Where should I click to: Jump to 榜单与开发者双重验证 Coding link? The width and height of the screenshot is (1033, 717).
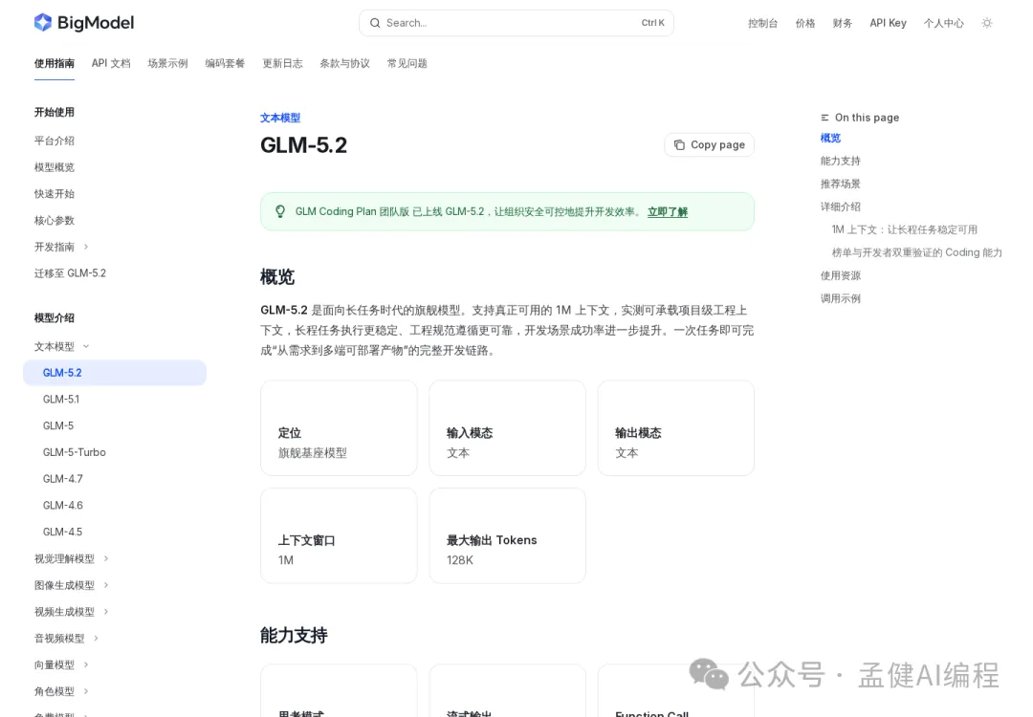tap(916, 252)
